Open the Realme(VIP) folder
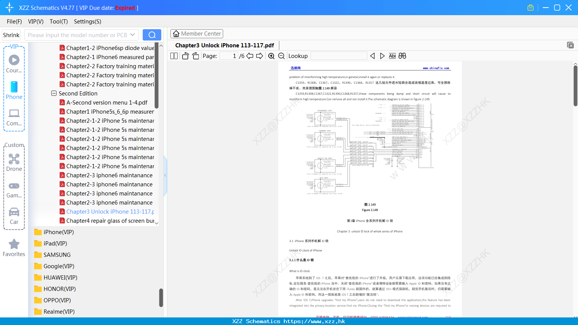The width and height of the screenshot is (578, 325). pyautogui.click(x=54, y=311)
